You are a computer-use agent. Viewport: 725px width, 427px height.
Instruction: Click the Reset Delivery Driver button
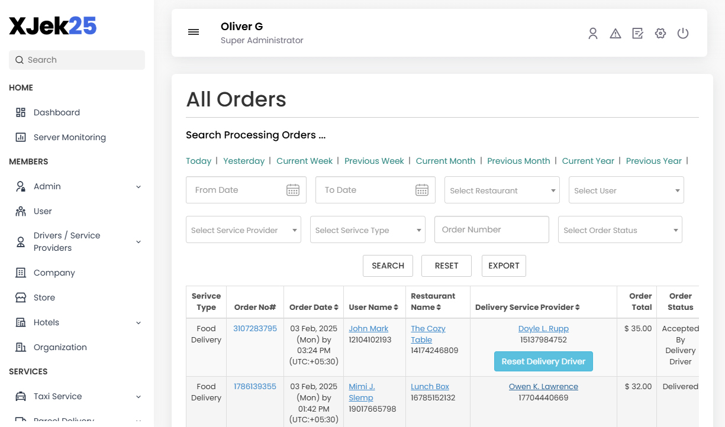[543, 361]
